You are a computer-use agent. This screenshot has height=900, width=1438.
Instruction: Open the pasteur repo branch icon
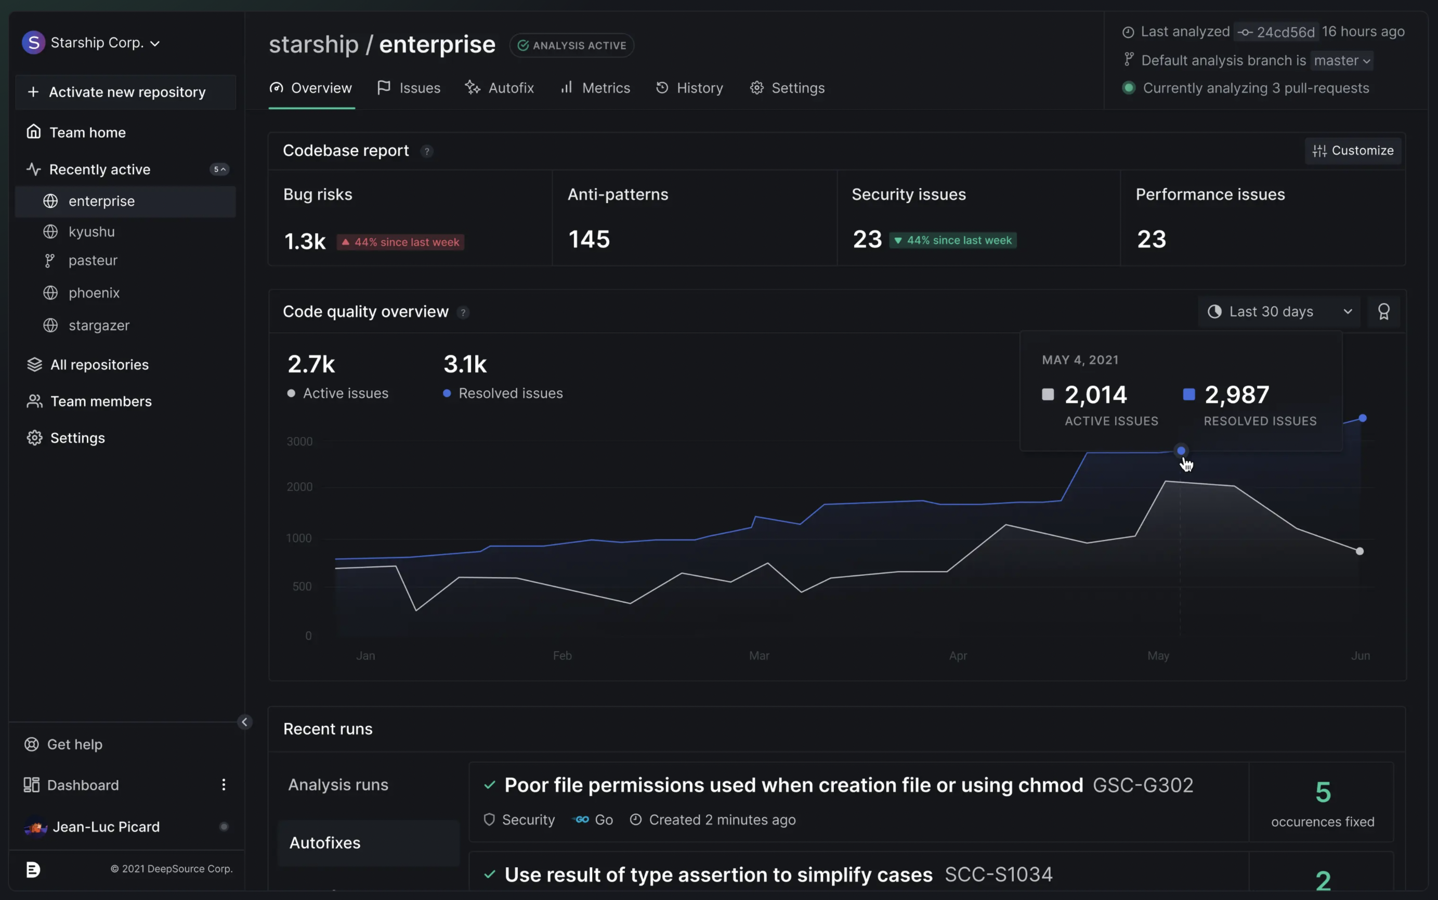[x=50, y=260]
